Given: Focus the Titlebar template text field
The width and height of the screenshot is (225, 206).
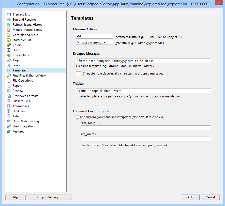Looking at the screenshot, I should 143,91.
